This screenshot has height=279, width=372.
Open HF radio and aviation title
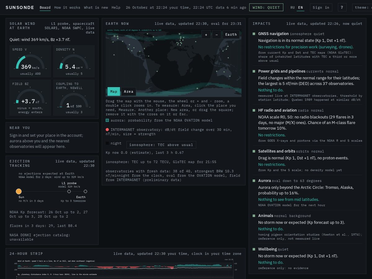click(x=277, y=110)
